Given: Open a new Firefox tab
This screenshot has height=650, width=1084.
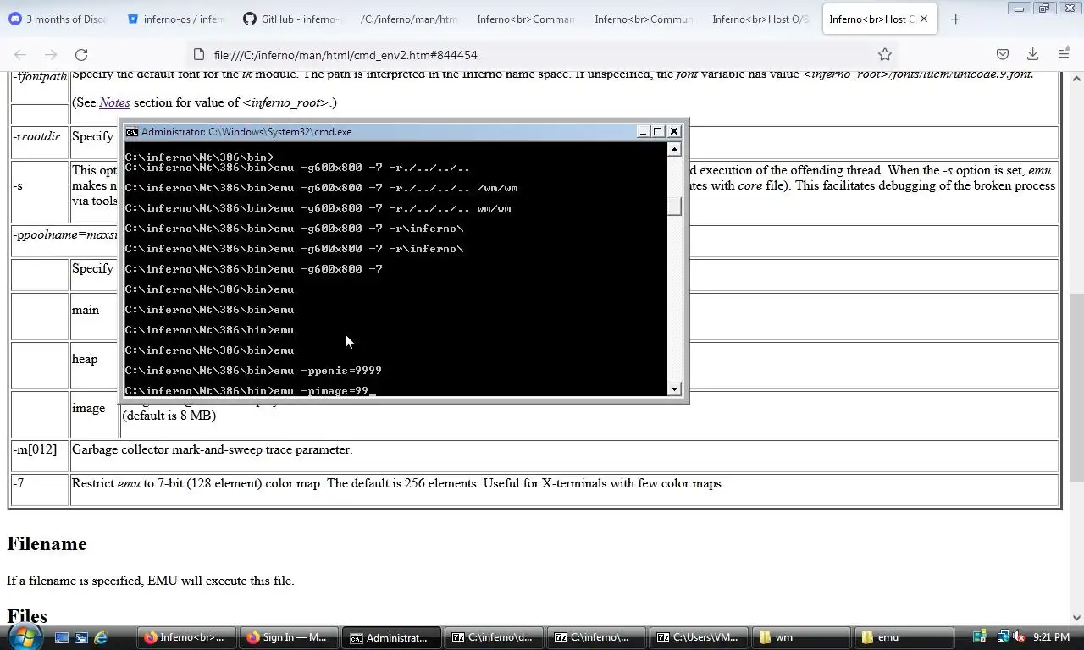Looking at the screenshot, I should coord(955,19).
